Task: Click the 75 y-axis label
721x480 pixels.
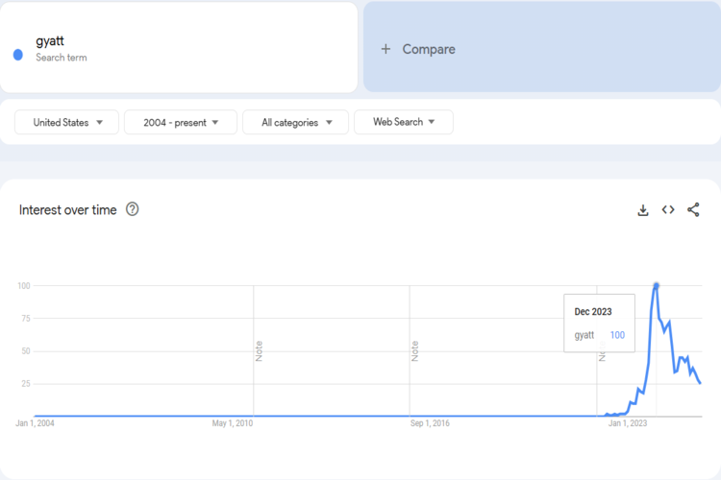Action: [26, 319]
